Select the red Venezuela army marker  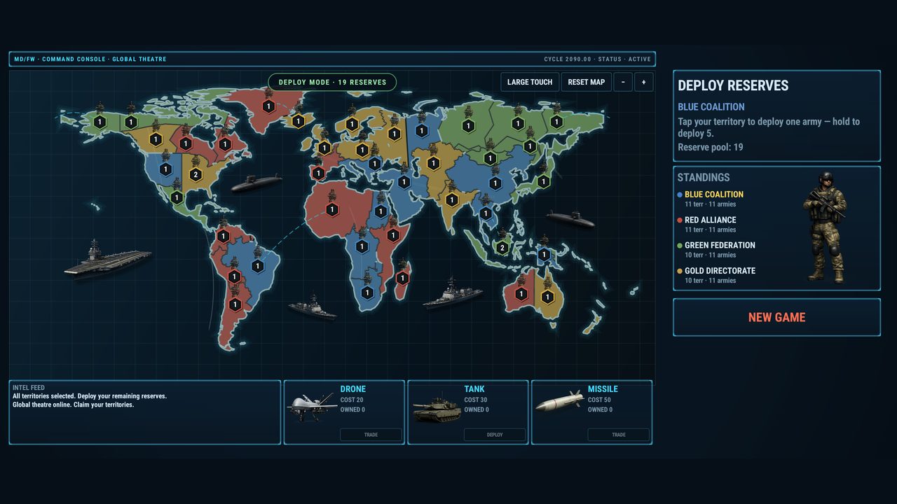pyautogui.click(x=223, y=237)
